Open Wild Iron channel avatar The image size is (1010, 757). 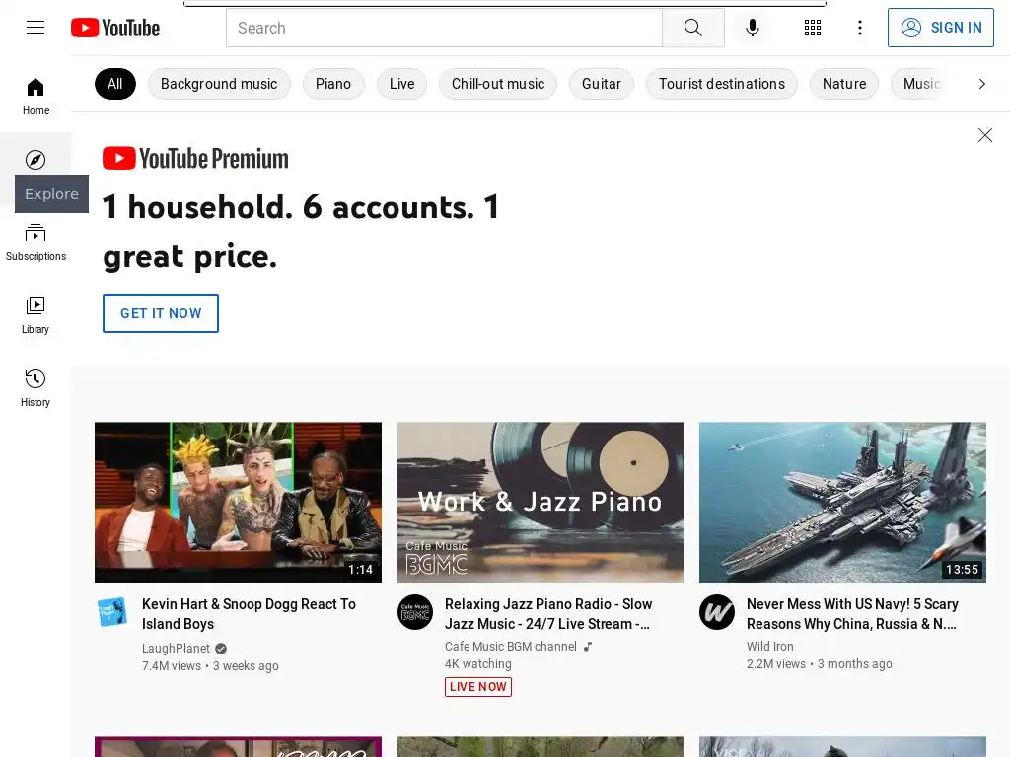[x=717, y=612]
